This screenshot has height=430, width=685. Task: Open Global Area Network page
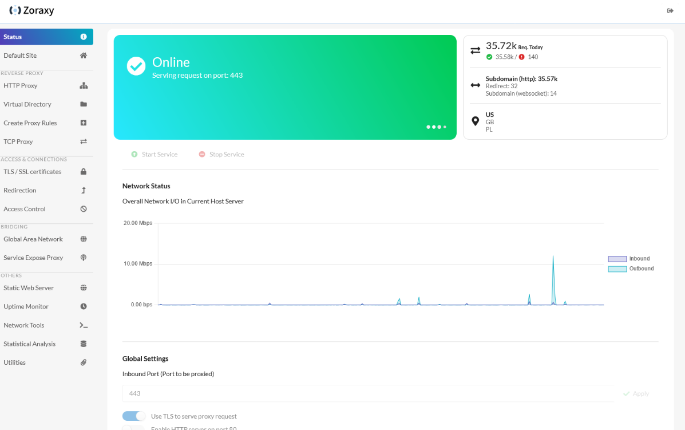pos(33,239)
